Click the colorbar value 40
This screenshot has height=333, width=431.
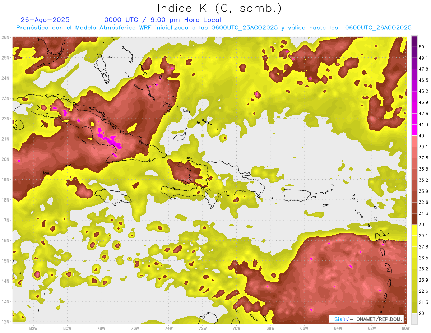(422, 135)
